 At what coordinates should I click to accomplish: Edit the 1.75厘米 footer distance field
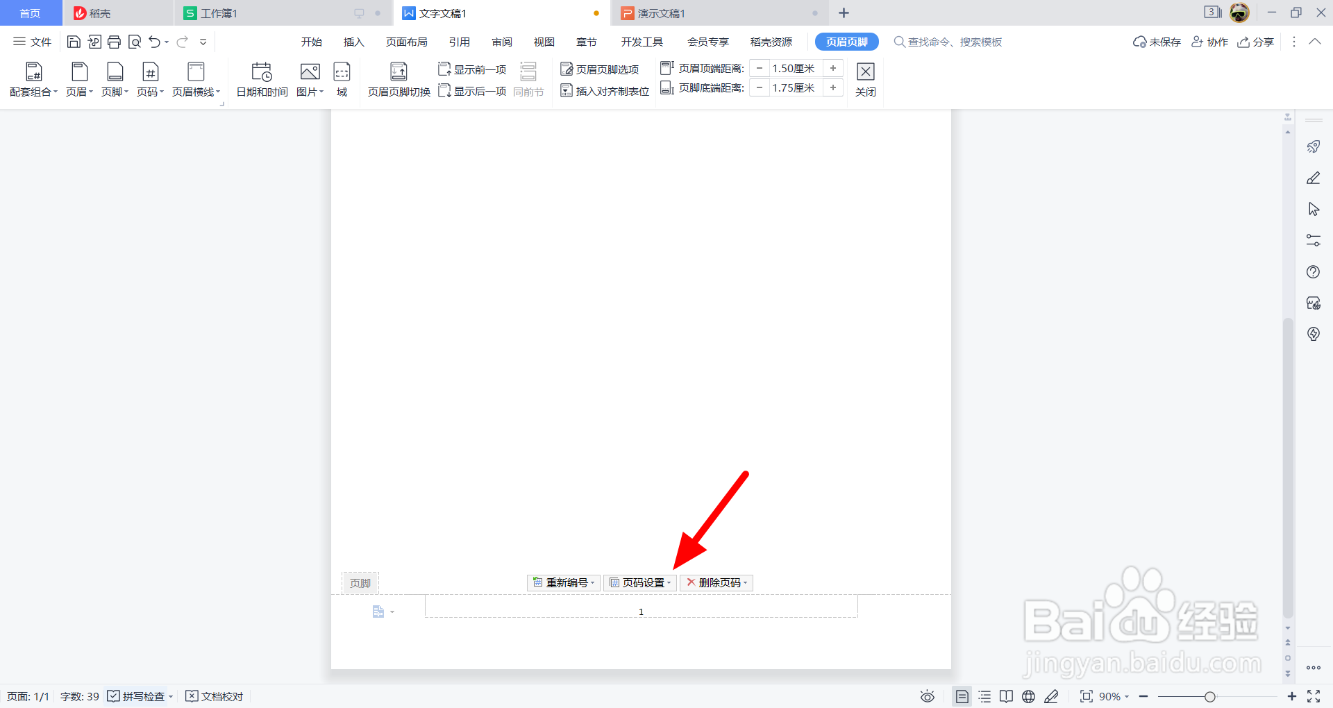[x=794, y=87]
